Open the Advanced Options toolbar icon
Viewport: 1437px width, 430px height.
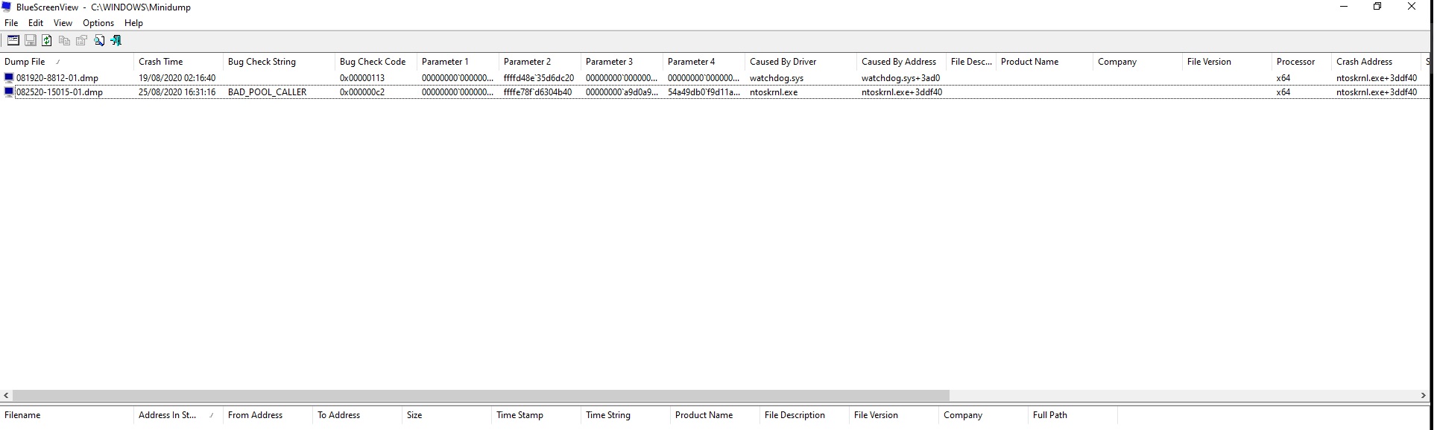coord(13,40)
